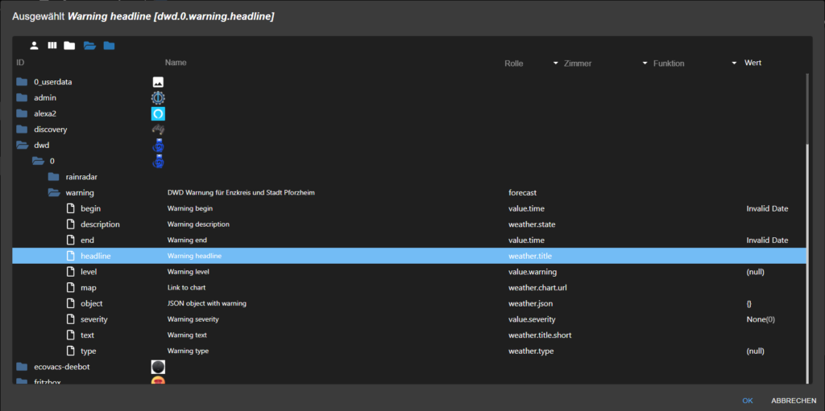The width and height of the screenshot is (825, 411).
Task: Collapse the dwd folder
Action: pyautogui.click(x=23, y=145)
